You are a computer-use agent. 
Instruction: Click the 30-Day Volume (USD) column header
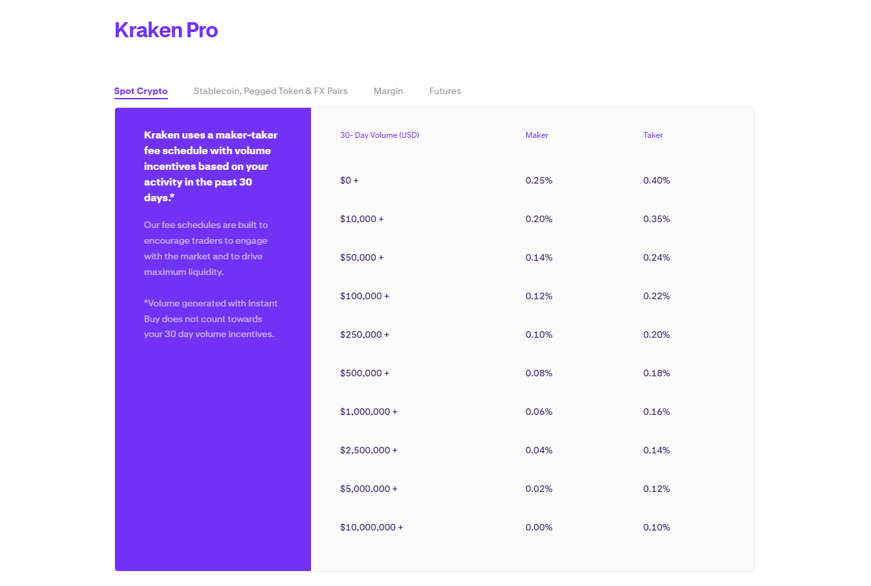click(380, 135)
